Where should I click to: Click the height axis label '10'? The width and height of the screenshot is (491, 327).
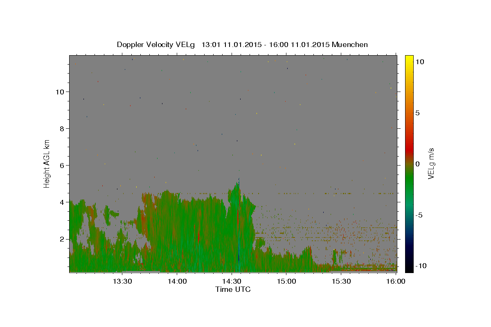[x=60, y=92]
